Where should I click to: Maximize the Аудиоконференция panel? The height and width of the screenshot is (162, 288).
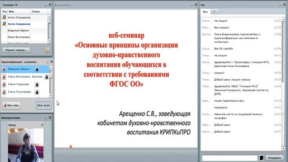[x=52, y=62]
